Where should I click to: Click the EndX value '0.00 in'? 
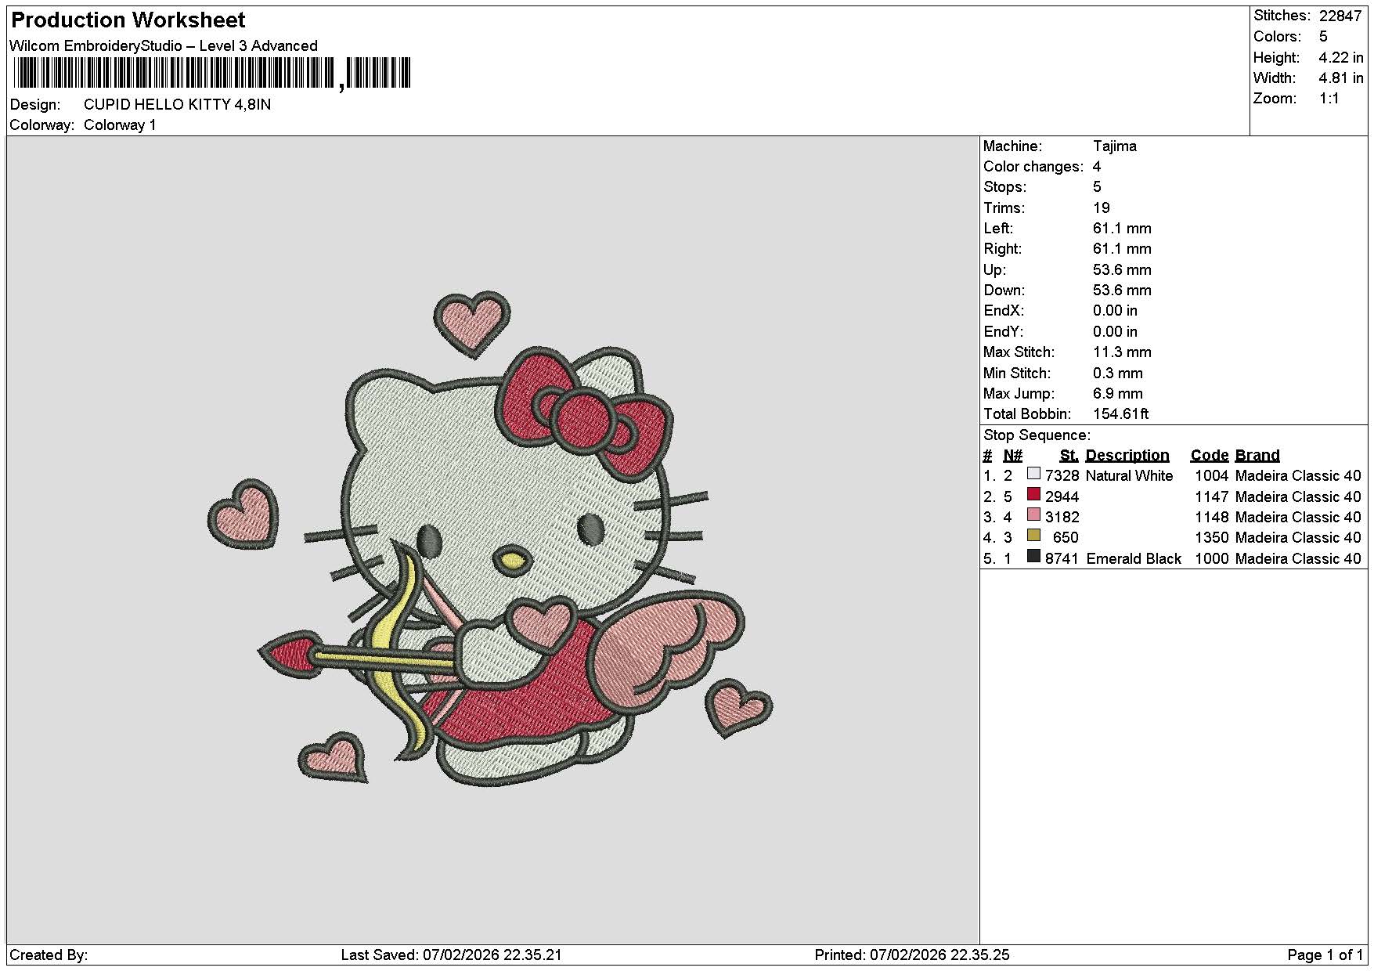pyautogui.click(x=1115, y=311)
